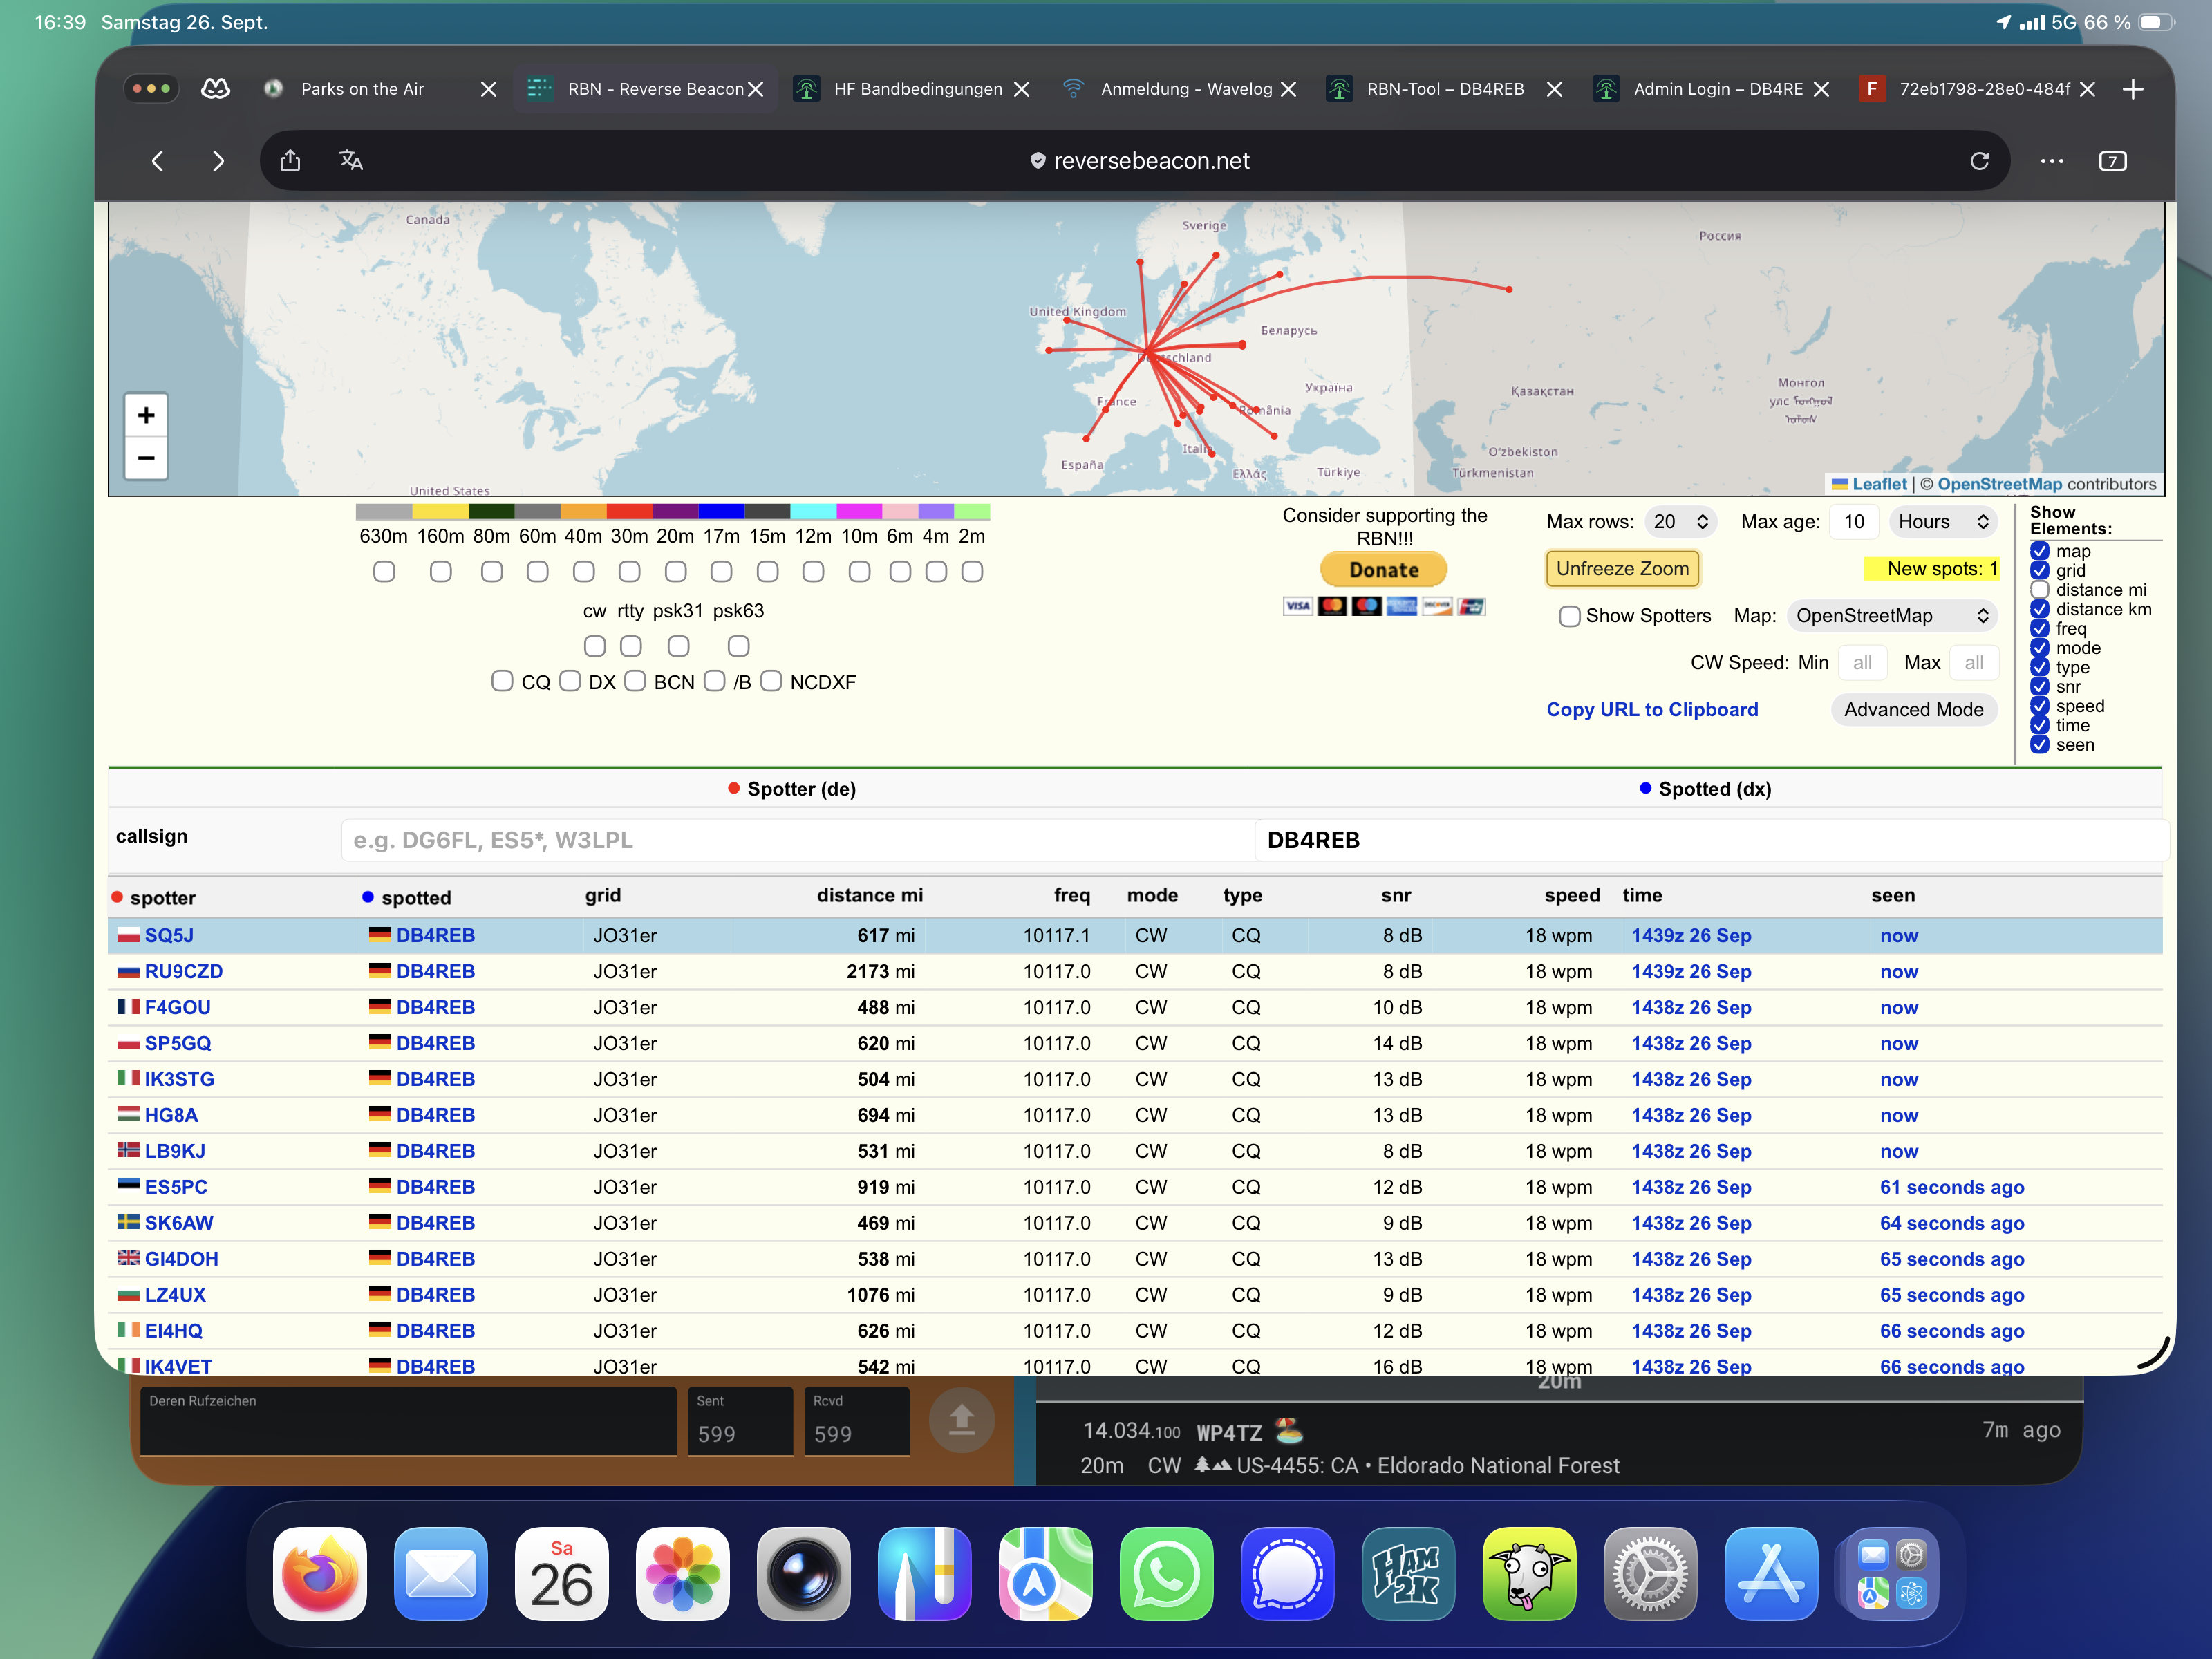Reload the reversebeacon.net page
This screenshot has width=2212, height=1659.
1979,161
